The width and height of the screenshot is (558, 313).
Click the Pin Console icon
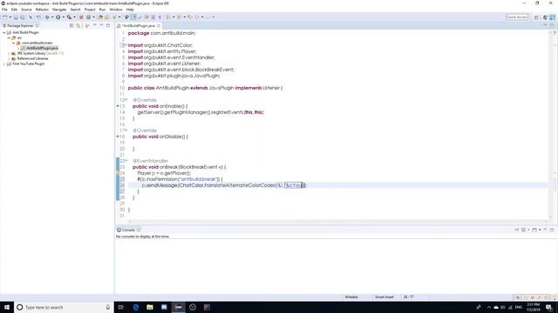pos(516,230)
